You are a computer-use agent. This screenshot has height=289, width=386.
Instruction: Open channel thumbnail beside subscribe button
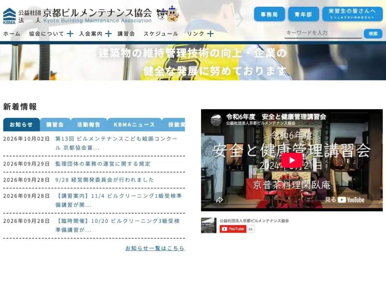coord(208,225)
